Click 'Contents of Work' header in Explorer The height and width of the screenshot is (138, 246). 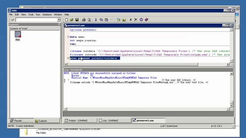click(x=18, y=28)
